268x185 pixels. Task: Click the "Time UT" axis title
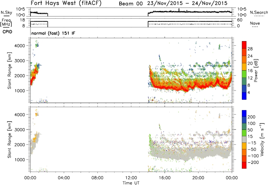[131, 183]
